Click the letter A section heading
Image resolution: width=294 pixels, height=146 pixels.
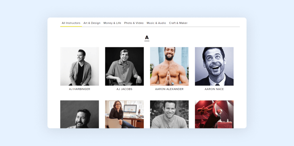coord(147,38)
